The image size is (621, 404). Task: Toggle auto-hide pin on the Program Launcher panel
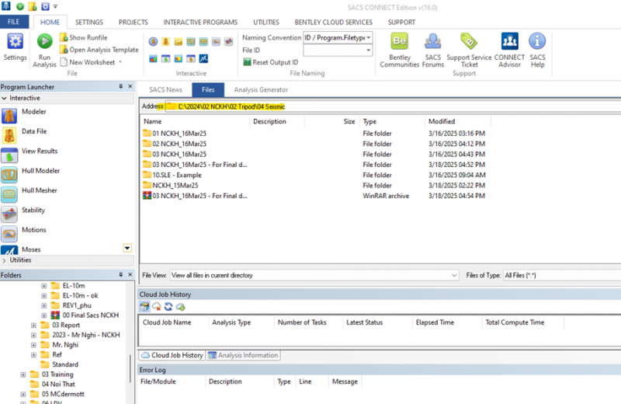point(121,86)
